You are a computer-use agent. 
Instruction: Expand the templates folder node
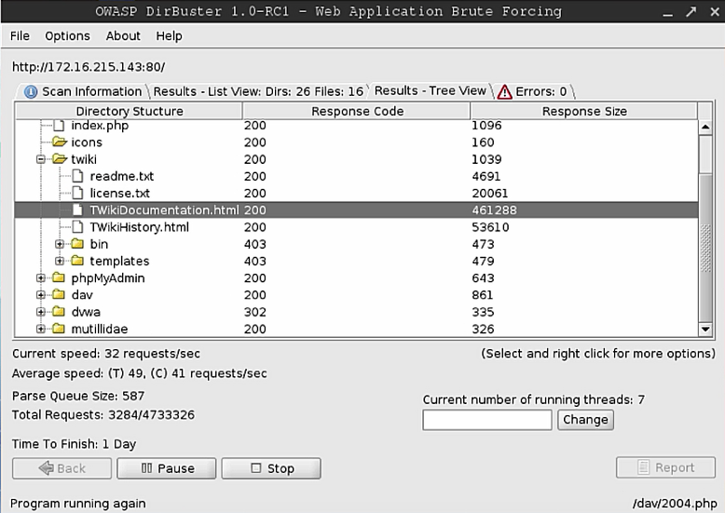[60, 261]
